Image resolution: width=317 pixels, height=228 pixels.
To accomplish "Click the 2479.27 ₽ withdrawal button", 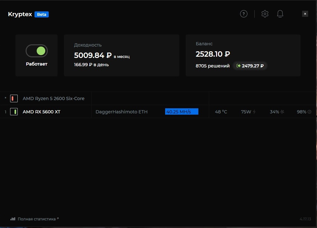I will tap(250, 66).
